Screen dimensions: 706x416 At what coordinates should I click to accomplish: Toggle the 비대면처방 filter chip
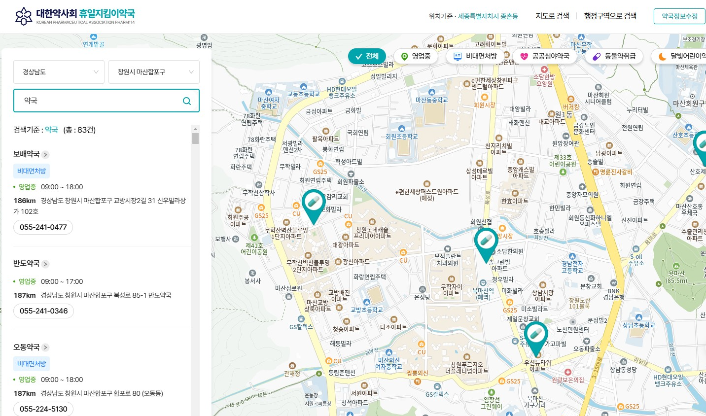(475, 56)
